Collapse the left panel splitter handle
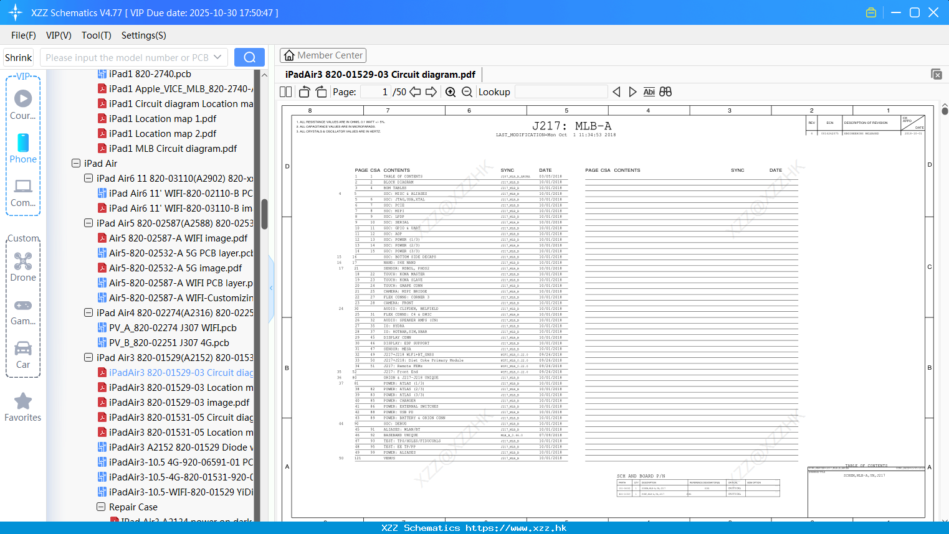The image size is (949, 534). (x=271, y=288)
